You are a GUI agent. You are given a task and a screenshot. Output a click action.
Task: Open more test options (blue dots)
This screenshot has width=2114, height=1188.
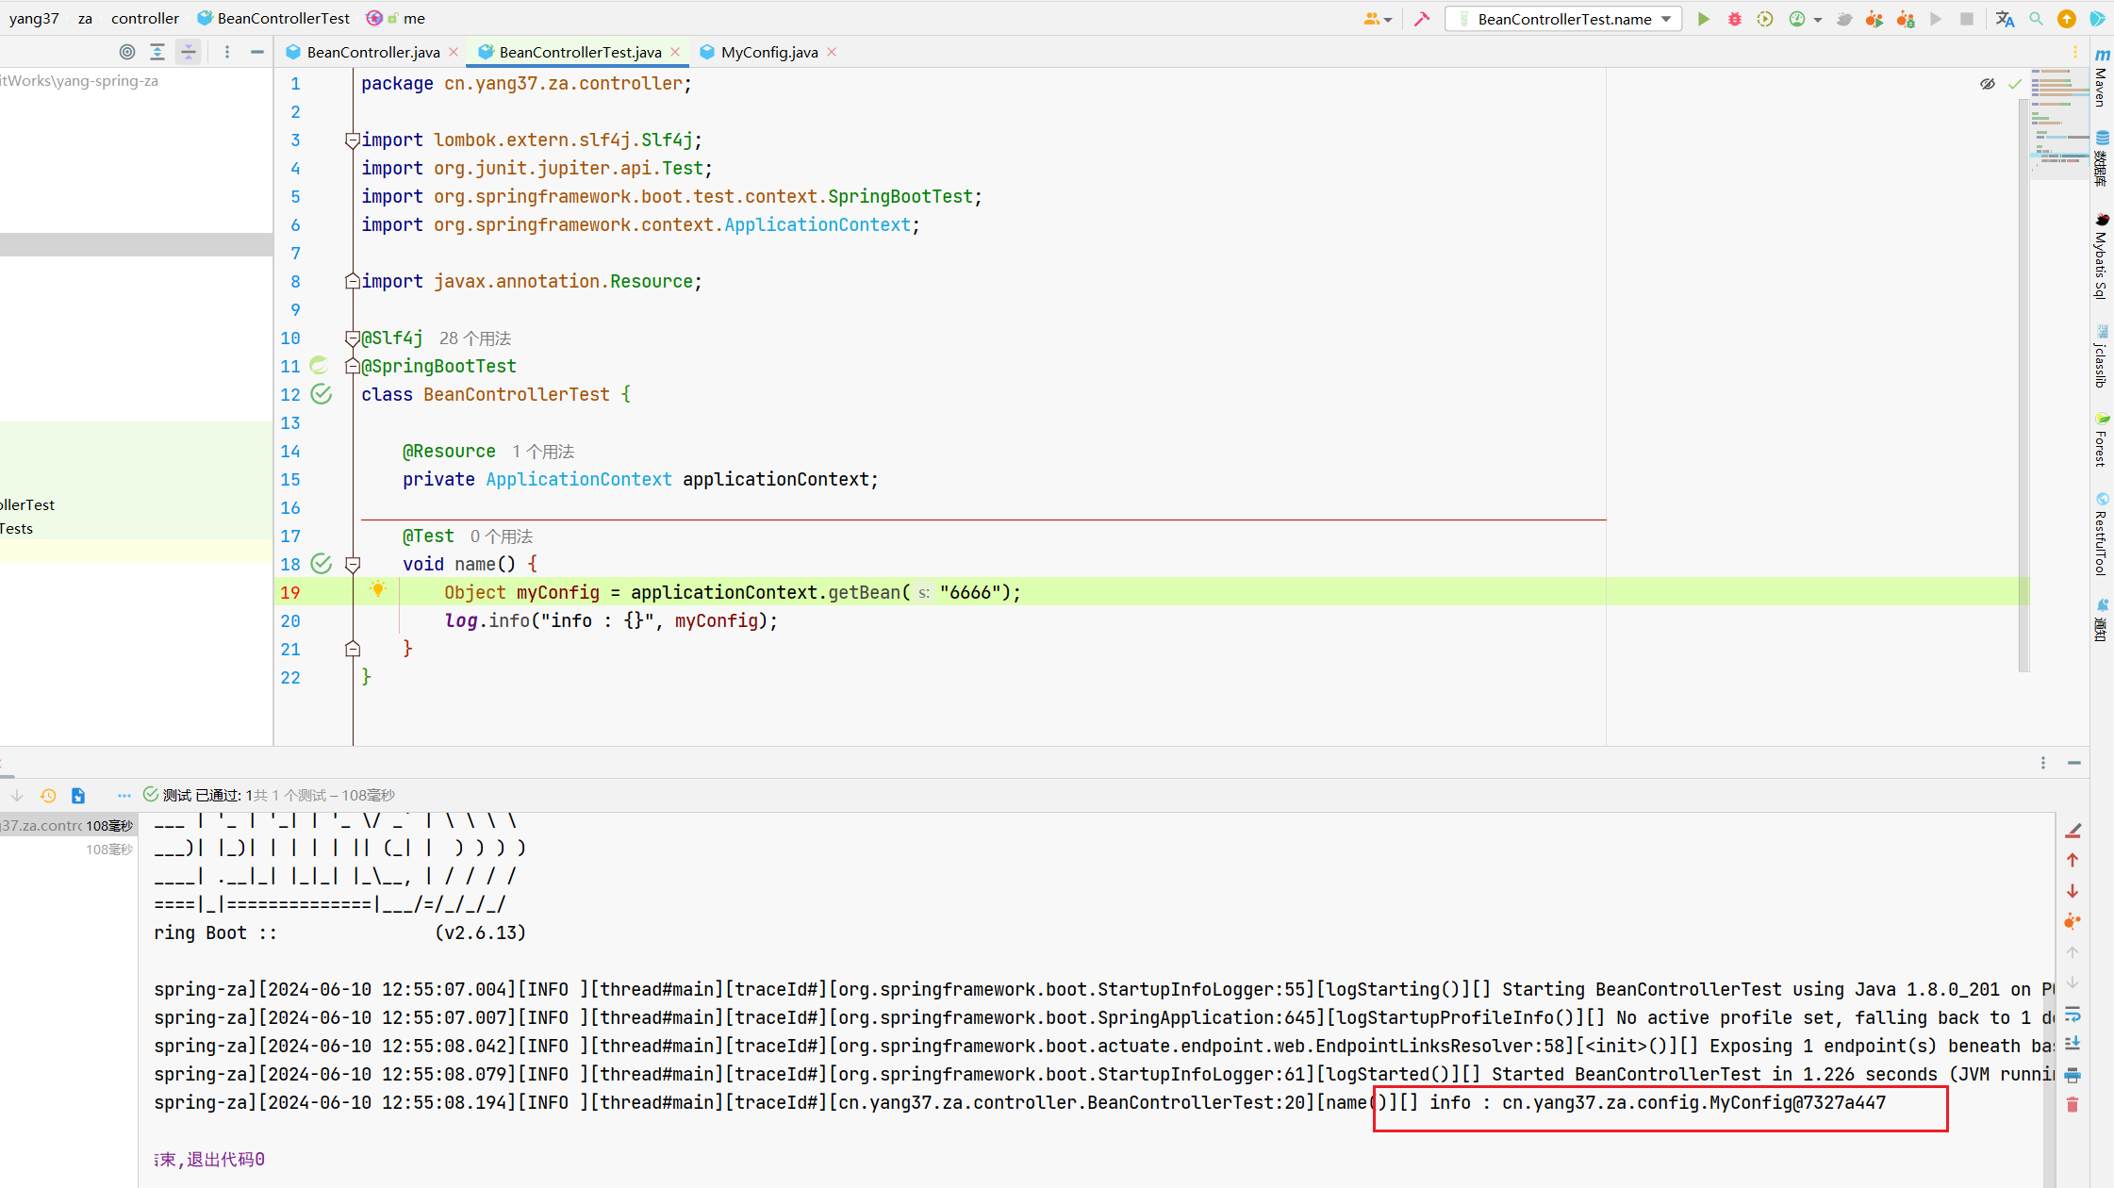tap(124, 796)
